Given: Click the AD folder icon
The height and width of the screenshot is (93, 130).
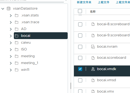Looking at the screenshot, I should [17, 29].
